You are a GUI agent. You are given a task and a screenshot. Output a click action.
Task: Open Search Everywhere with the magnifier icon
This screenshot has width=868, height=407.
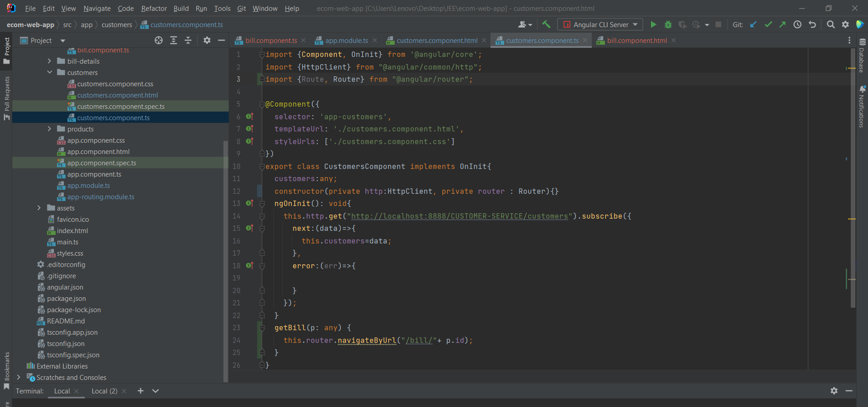click(831, 24)
